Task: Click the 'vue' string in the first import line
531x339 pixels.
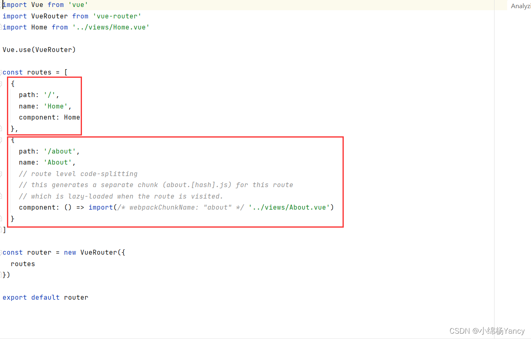Action: (78, 5)
